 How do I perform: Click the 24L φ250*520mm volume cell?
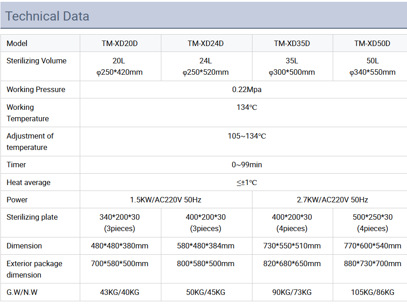(206, 67)
